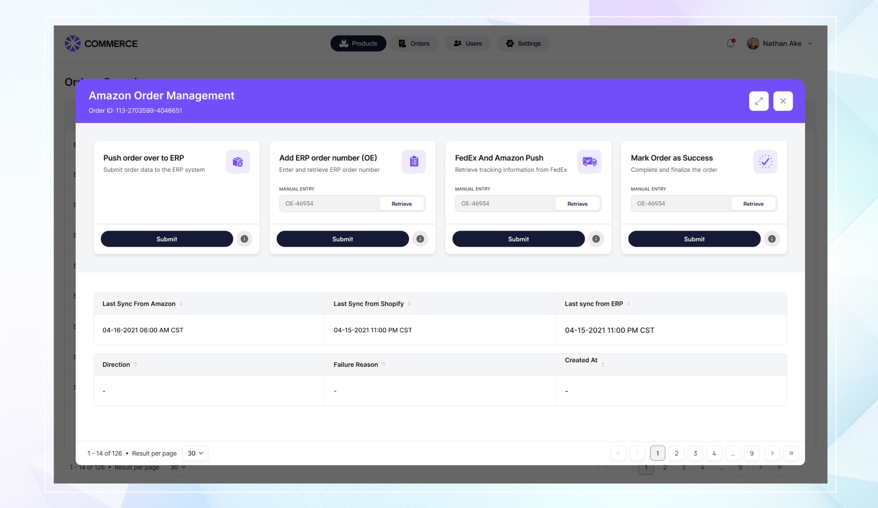Toggle sort on Last sync from ERP
This screenshot has width=878, height=508.
(628, 304)
